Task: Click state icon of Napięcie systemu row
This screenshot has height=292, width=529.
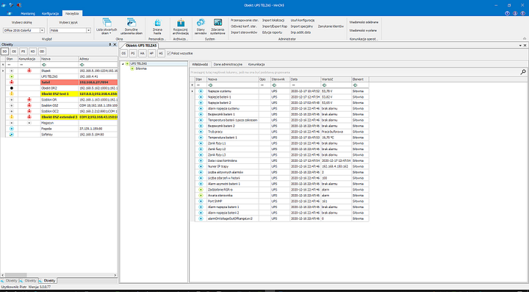Action: (x=201, y=91)
